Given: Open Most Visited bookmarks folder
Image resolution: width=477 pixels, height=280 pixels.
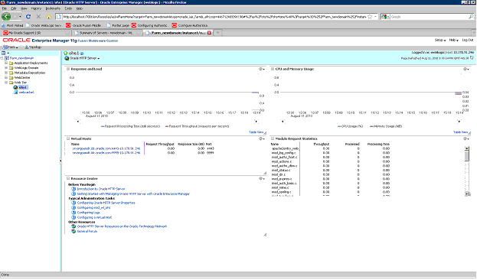Looking at the screenshot, I should pyautogui.click(x=12, y=25).
